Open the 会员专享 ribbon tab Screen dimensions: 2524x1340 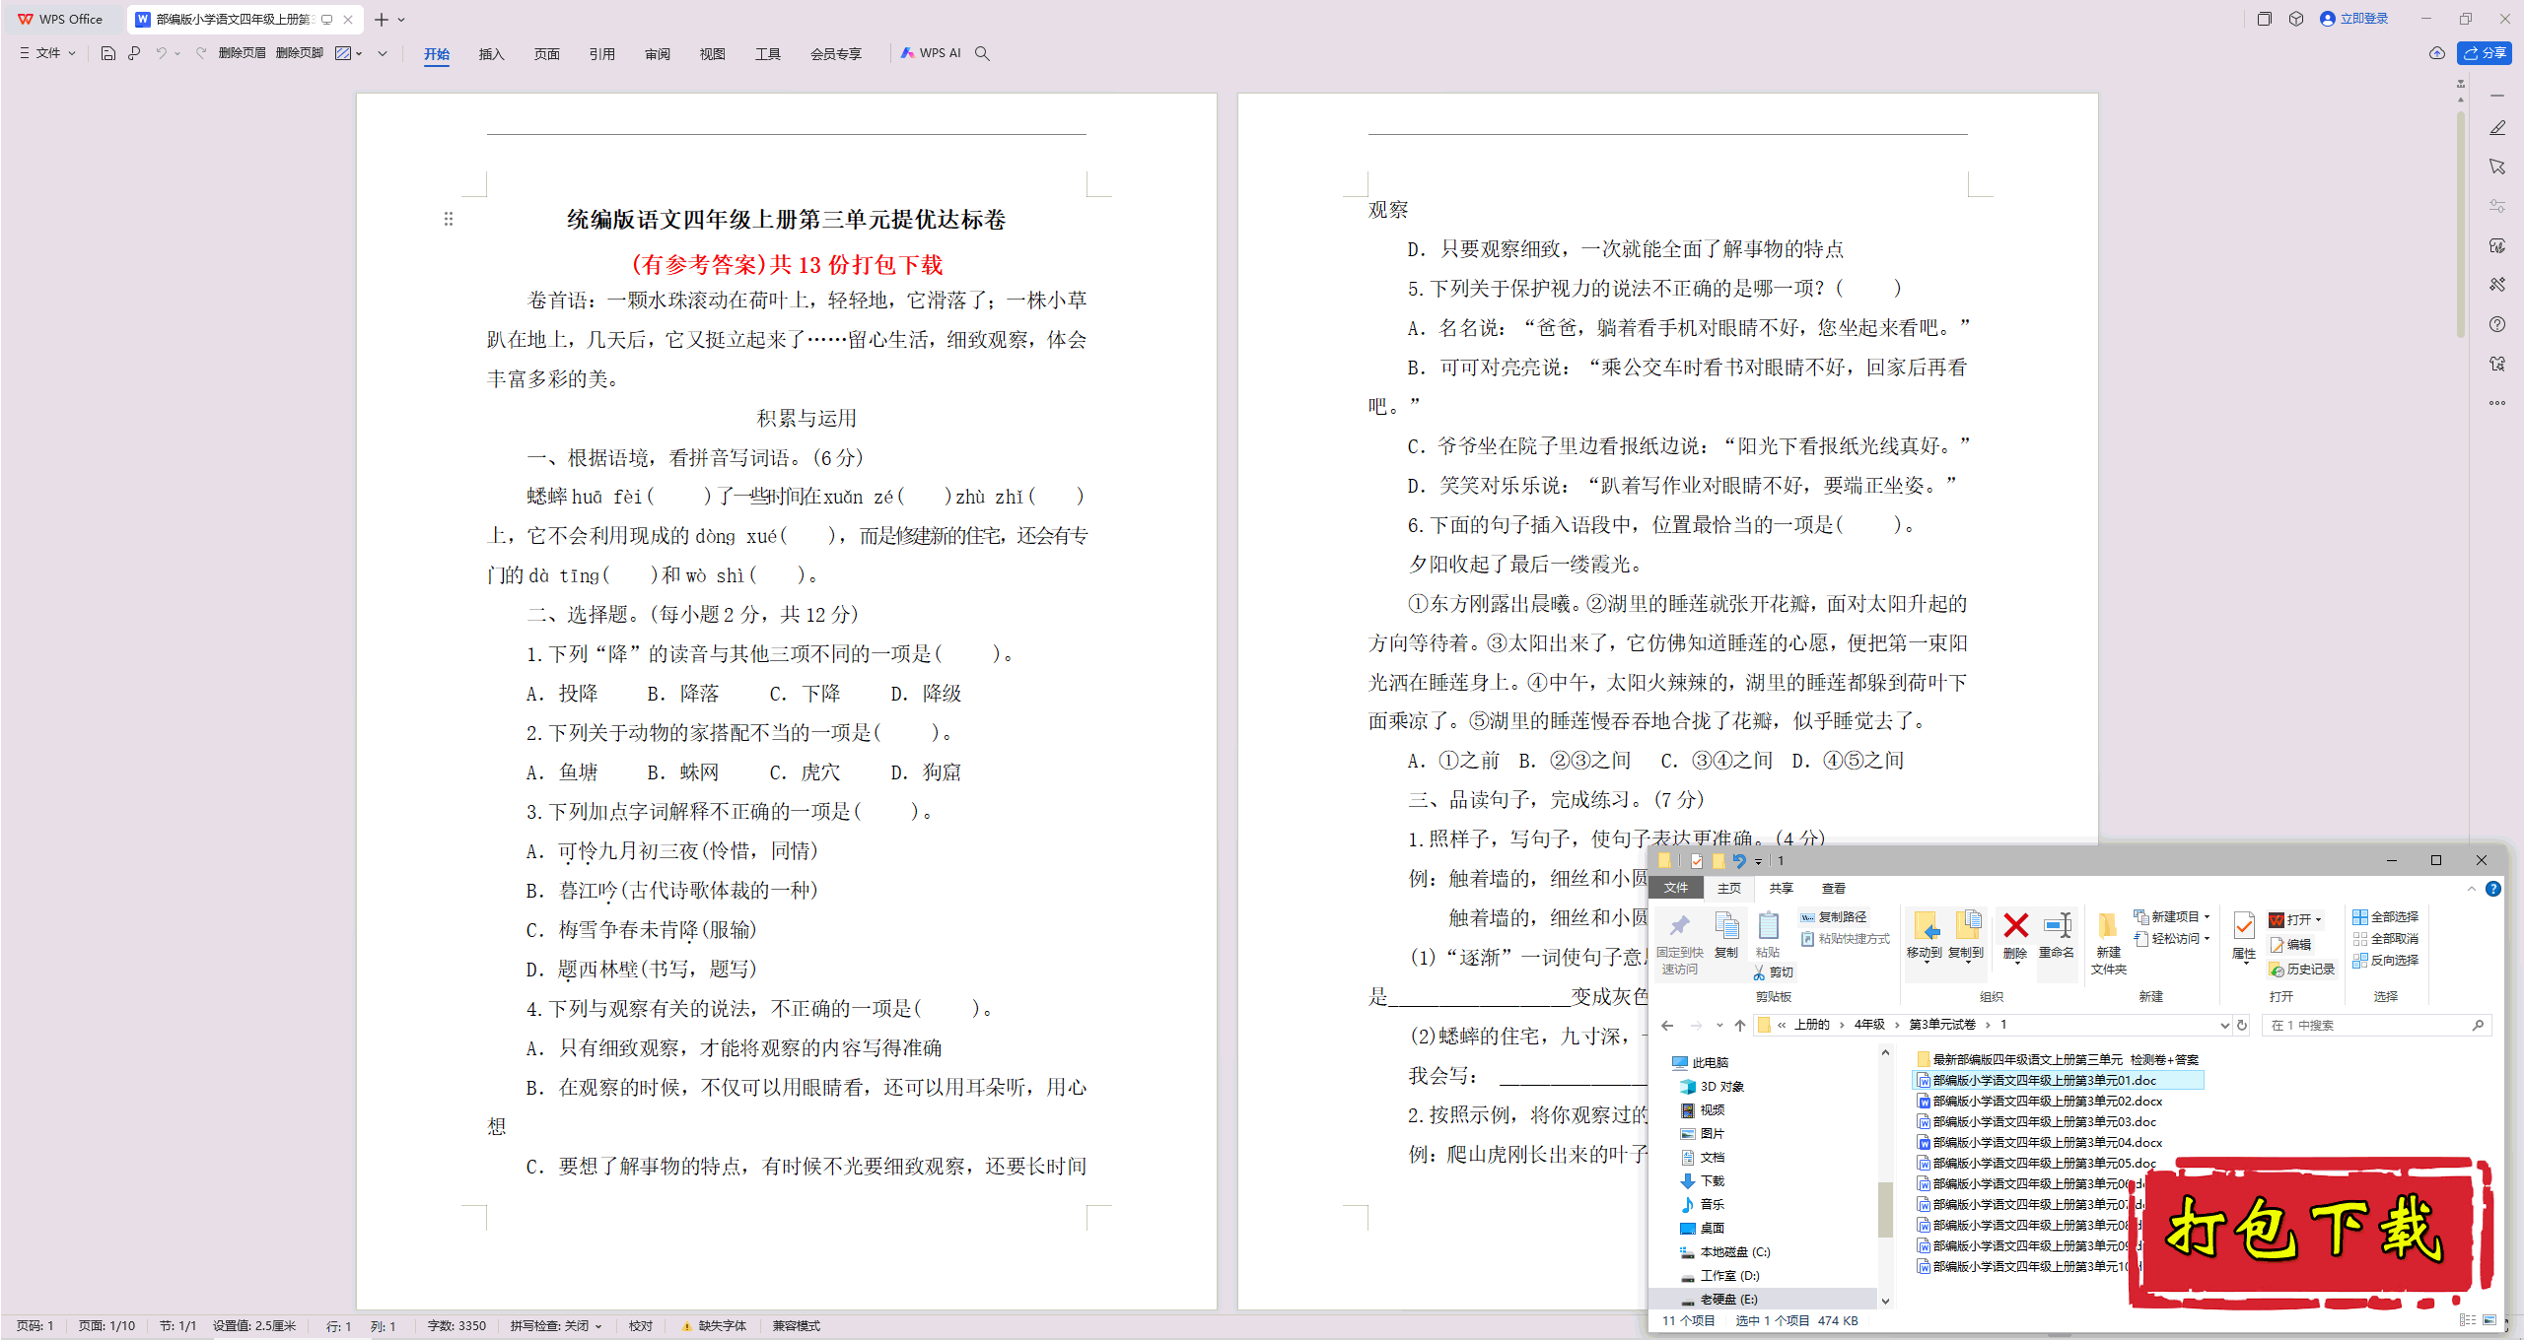(x=835, y=54)
